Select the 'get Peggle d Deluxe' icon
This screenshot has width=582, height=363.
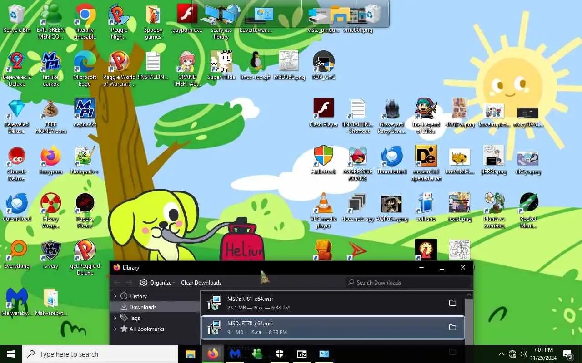(x=85, y=258)
